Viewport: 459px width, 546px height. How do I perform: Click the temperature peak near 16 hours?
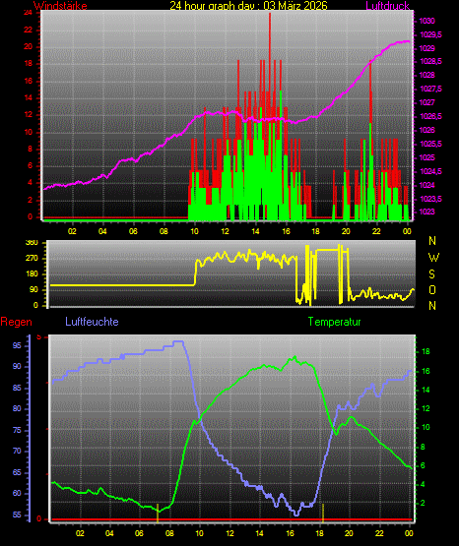(x=295, y=357)
